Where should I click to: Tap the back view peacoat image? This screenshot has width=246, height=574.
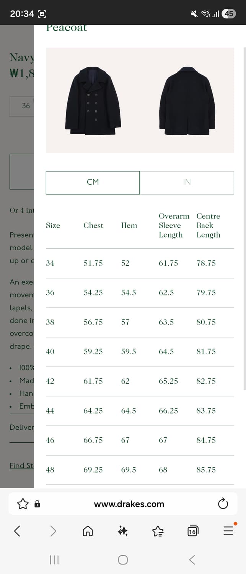(x=187, y=101)
